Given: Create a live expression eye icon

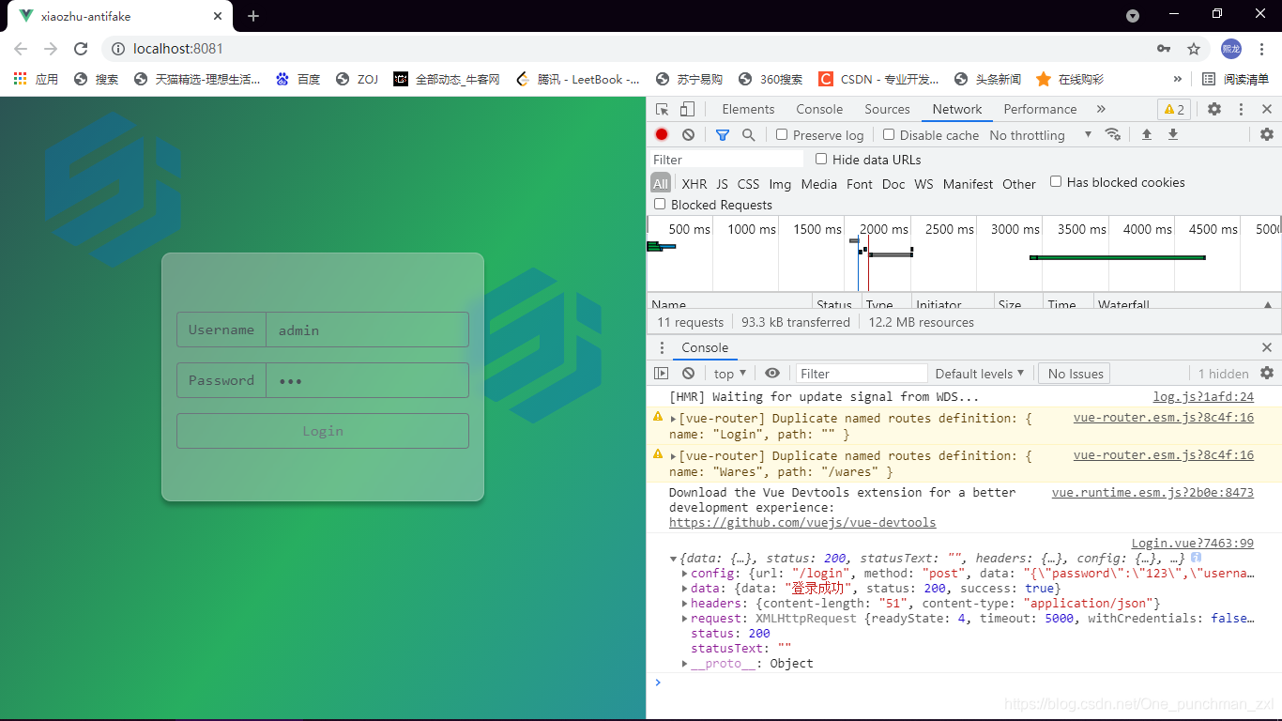Looking at the screenshot, I should 771,373.
